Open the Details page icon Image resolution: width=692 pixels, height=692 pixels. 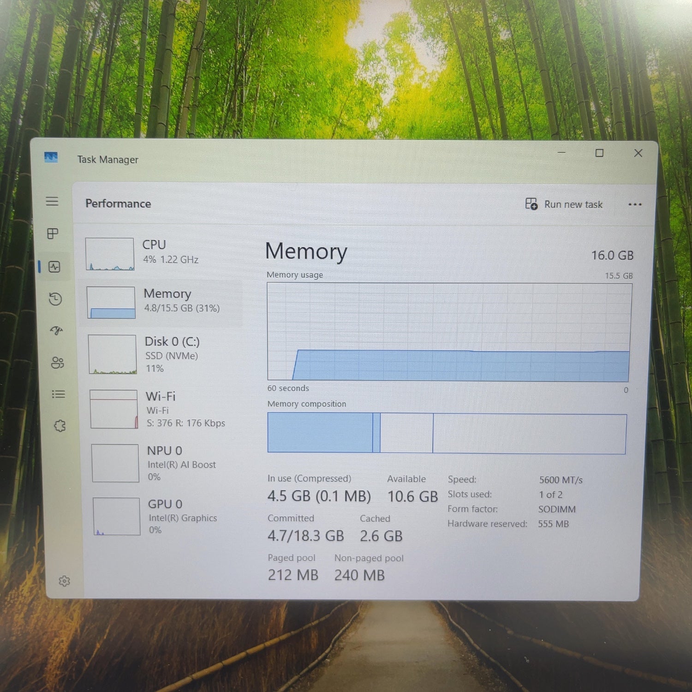(58, 394)
